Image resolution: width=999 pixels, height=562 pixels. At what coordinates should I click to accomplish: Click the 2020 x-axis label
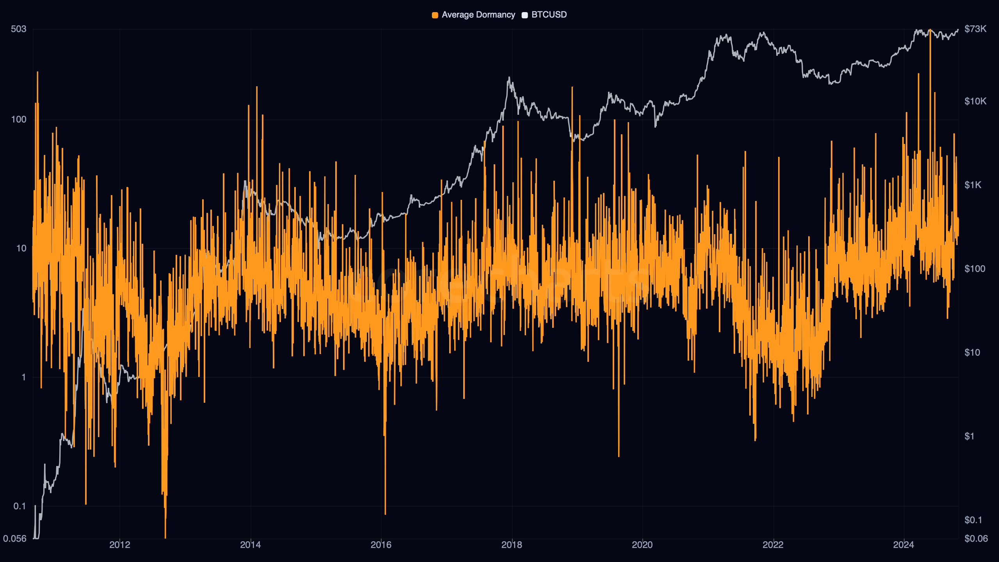pyautogui.click(x=642, y=545)
